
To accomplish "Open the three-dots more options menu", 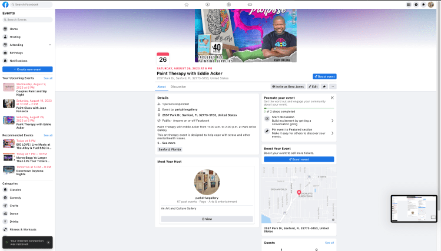I will click(x=333, y=86).
